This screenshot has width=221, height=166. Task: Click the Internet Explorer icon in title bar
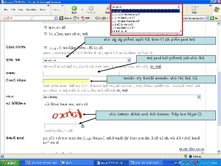pos(2,2)
